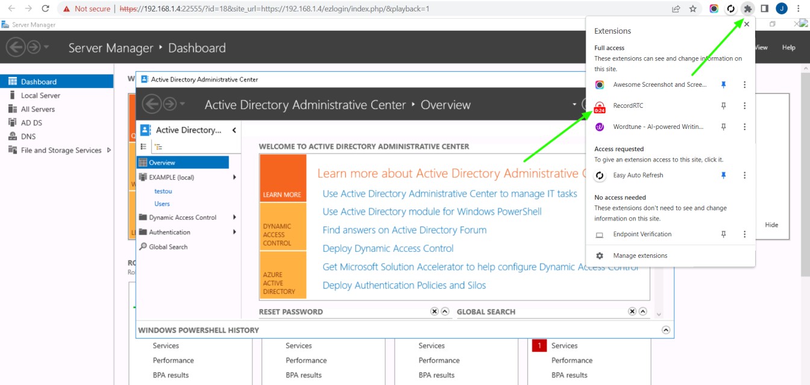Click the back arrow in Active Directory Administrative Center
Screen dimensions: 810x385
click(x=151, y=104)
